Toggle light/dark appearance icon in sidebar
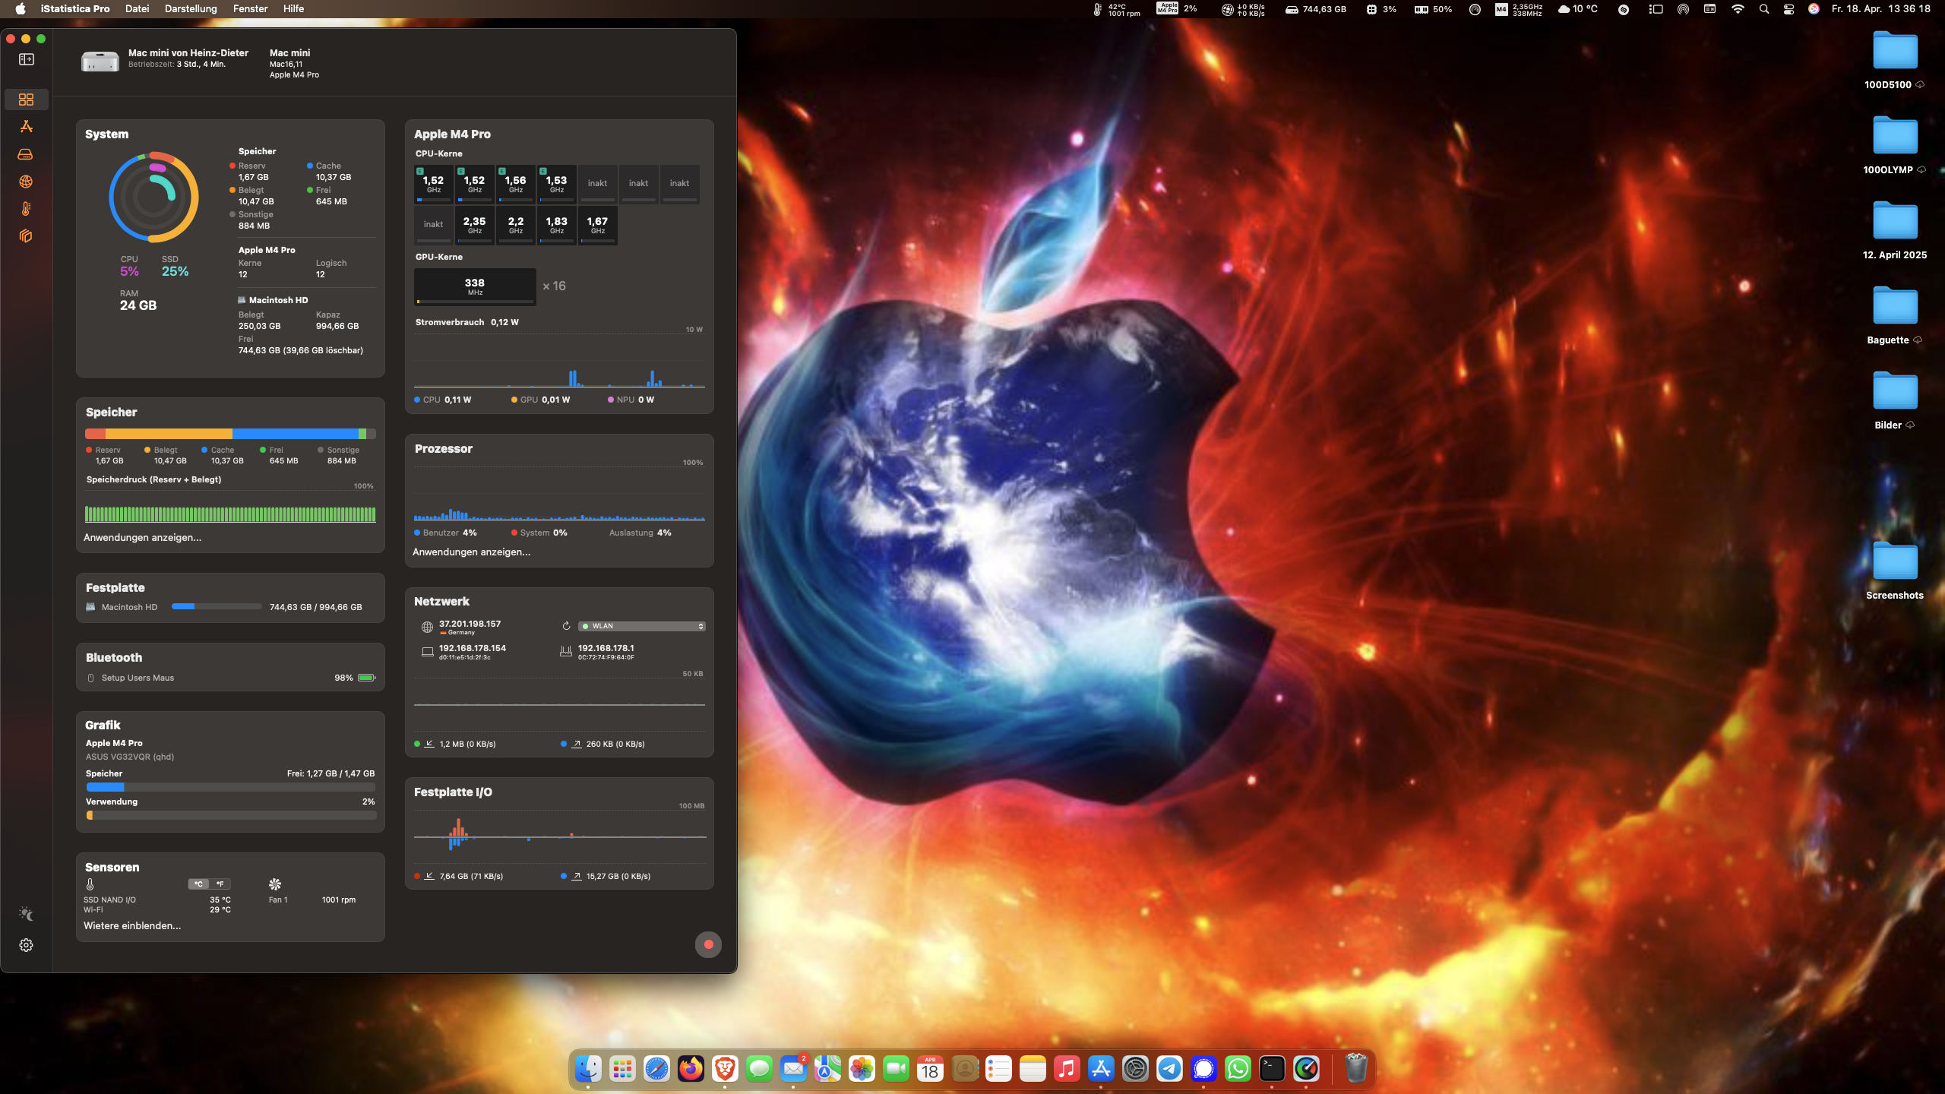1945x1094 pixels. pyautogui.click(x=26, y=914)
